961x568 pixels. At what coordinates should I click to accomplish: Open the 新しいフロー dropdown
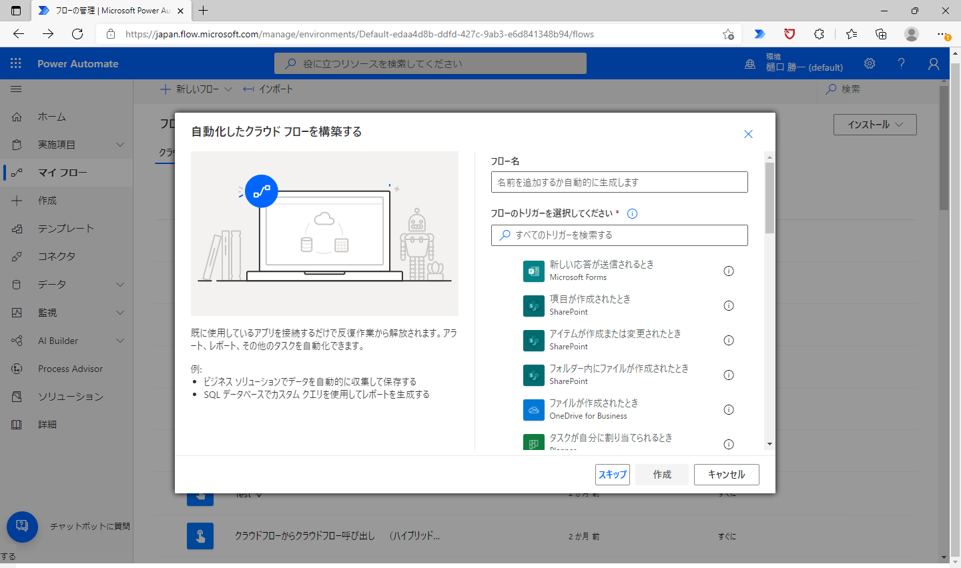(196, 89)
